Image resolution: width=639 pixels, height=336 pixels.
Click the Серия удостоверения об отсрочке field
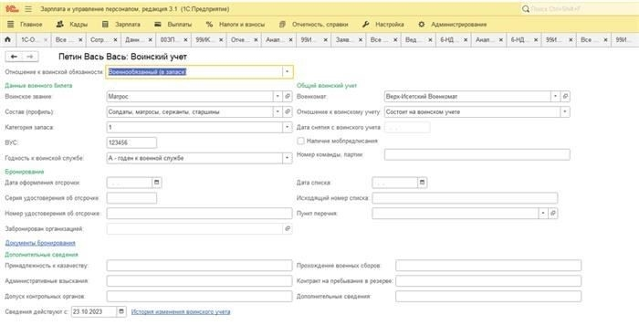[131, 198]
